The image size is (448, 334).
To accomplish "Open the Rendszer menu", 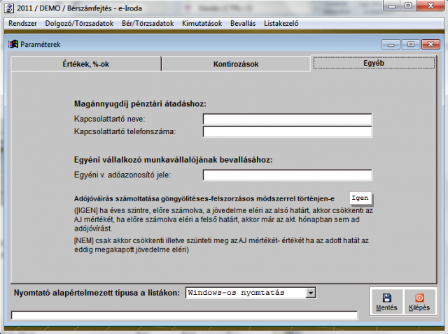I will point(22,23).
